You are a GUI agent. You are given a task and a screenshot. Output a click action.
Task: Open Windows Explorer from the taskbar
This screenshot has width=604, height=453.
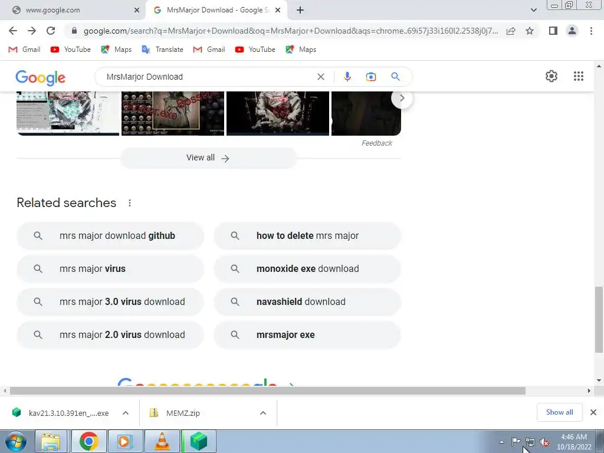[51, 441]
